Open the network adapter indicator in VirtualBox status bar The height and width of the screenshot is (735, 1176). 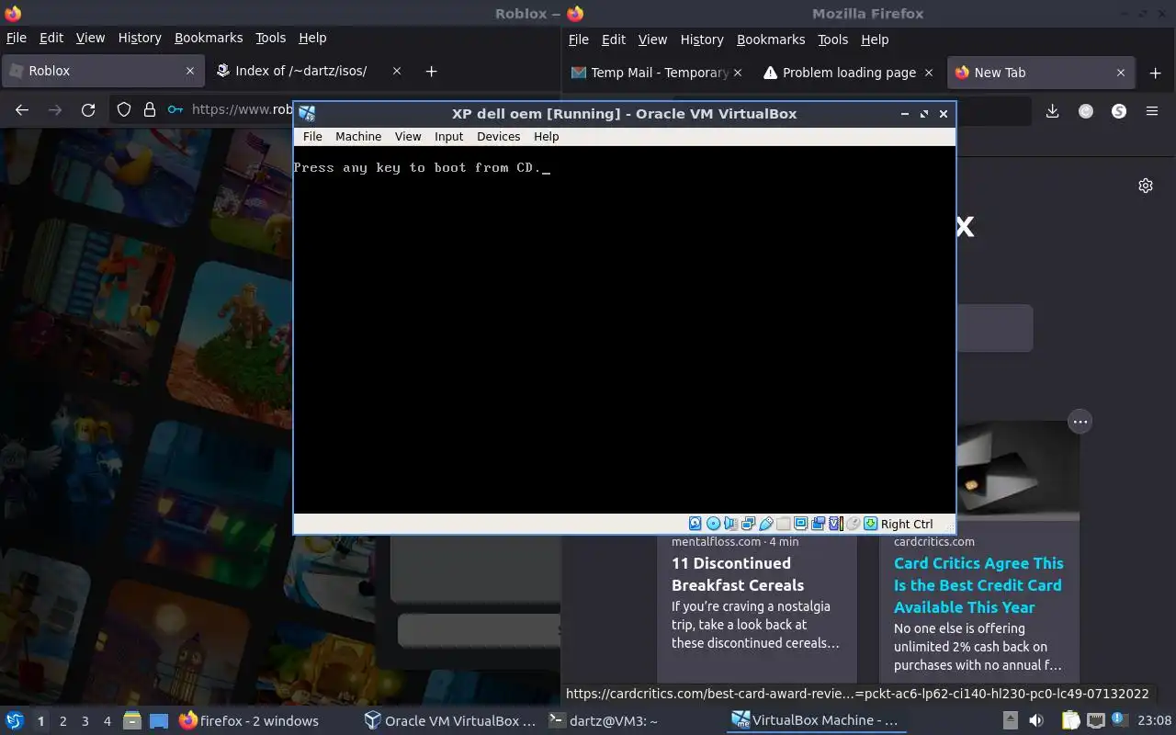click(748, 524)
